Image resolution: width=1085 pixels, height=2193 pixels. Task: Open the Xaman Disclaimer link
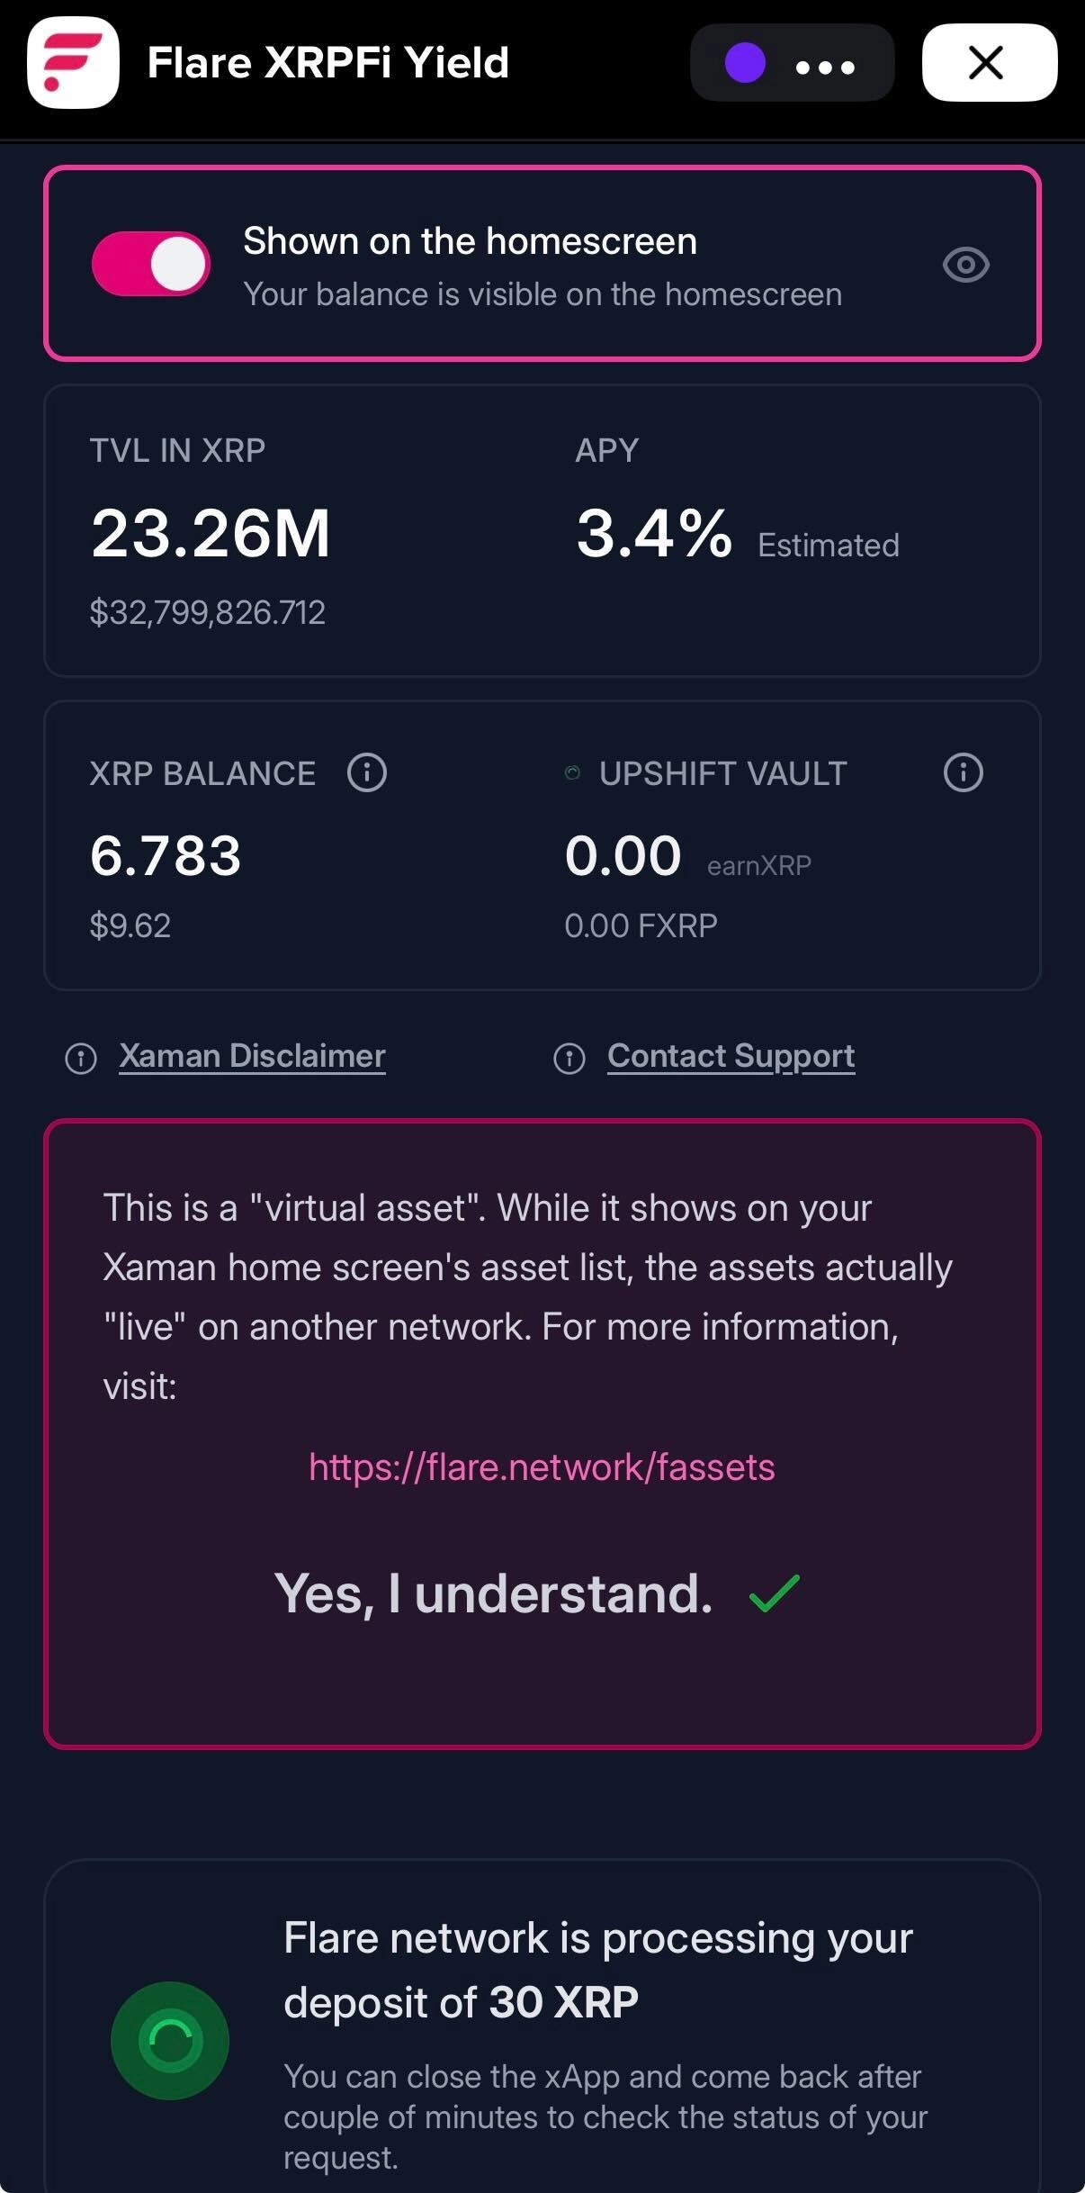(x=252, y=1055)
